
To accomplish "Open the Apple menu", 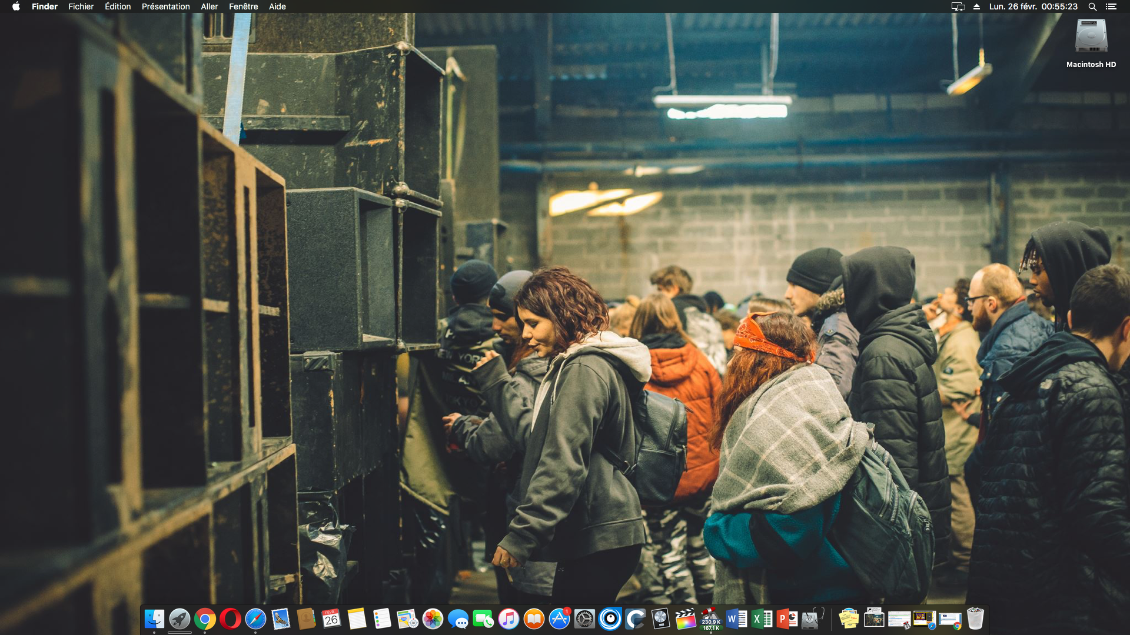I will pyautogui.click(x=16, y=6).
